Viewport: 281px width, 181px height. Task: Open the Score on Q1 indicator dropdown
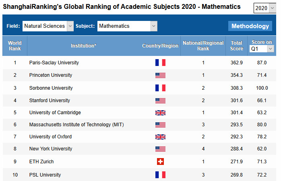(x=262, y=49)
